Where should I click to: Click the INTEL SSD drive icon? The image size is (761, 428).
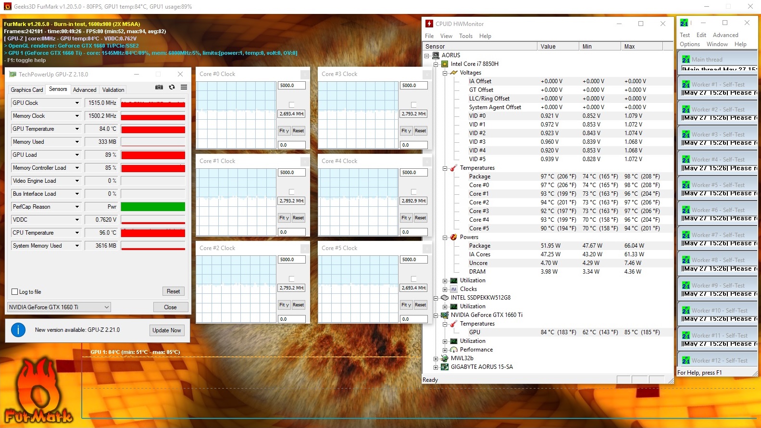coord(445,298)
